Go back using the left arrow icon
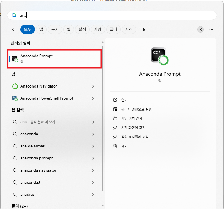This screenshot has width=224, height=209. (14, 29)
